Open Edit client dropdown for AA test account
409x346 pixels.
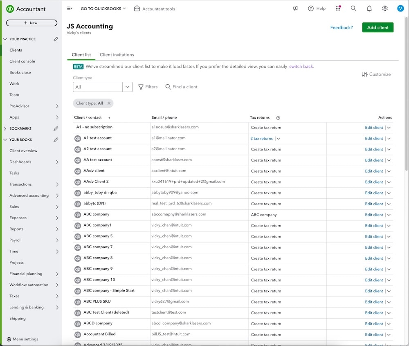coord(389,160)
